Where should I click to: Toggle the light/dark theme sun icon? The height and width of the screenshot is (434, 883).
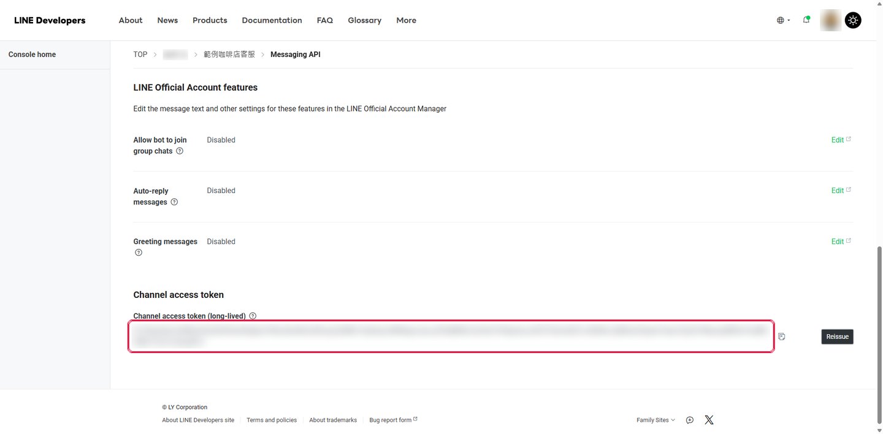point(853,20)
